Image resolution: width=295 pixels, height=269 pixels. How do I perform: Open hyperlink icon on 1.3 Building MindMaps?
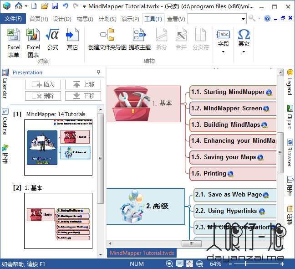click(x=264, y=125)
